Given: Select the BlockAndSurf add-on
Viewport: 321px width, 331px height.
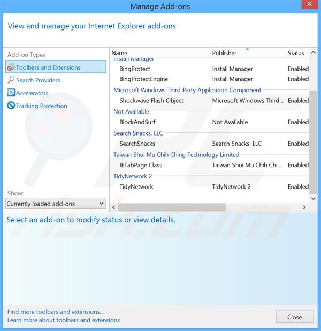Looking at the screenshot, I should (137, 122).
